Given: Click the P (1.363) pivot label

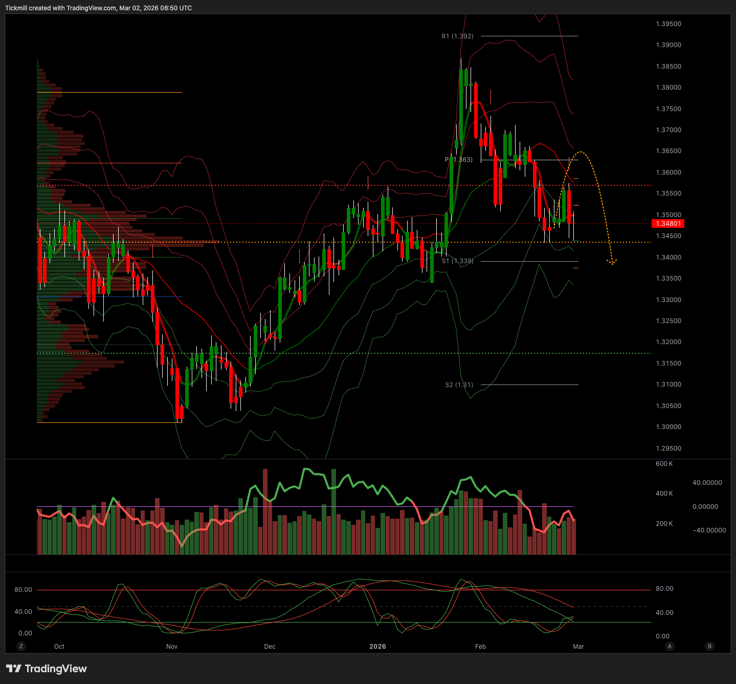Looking at the screenshot, I should pos(459,160).
